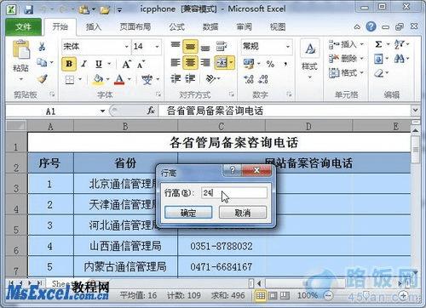
Task: Toggle Underline formatting
Action: click(98, 64)
